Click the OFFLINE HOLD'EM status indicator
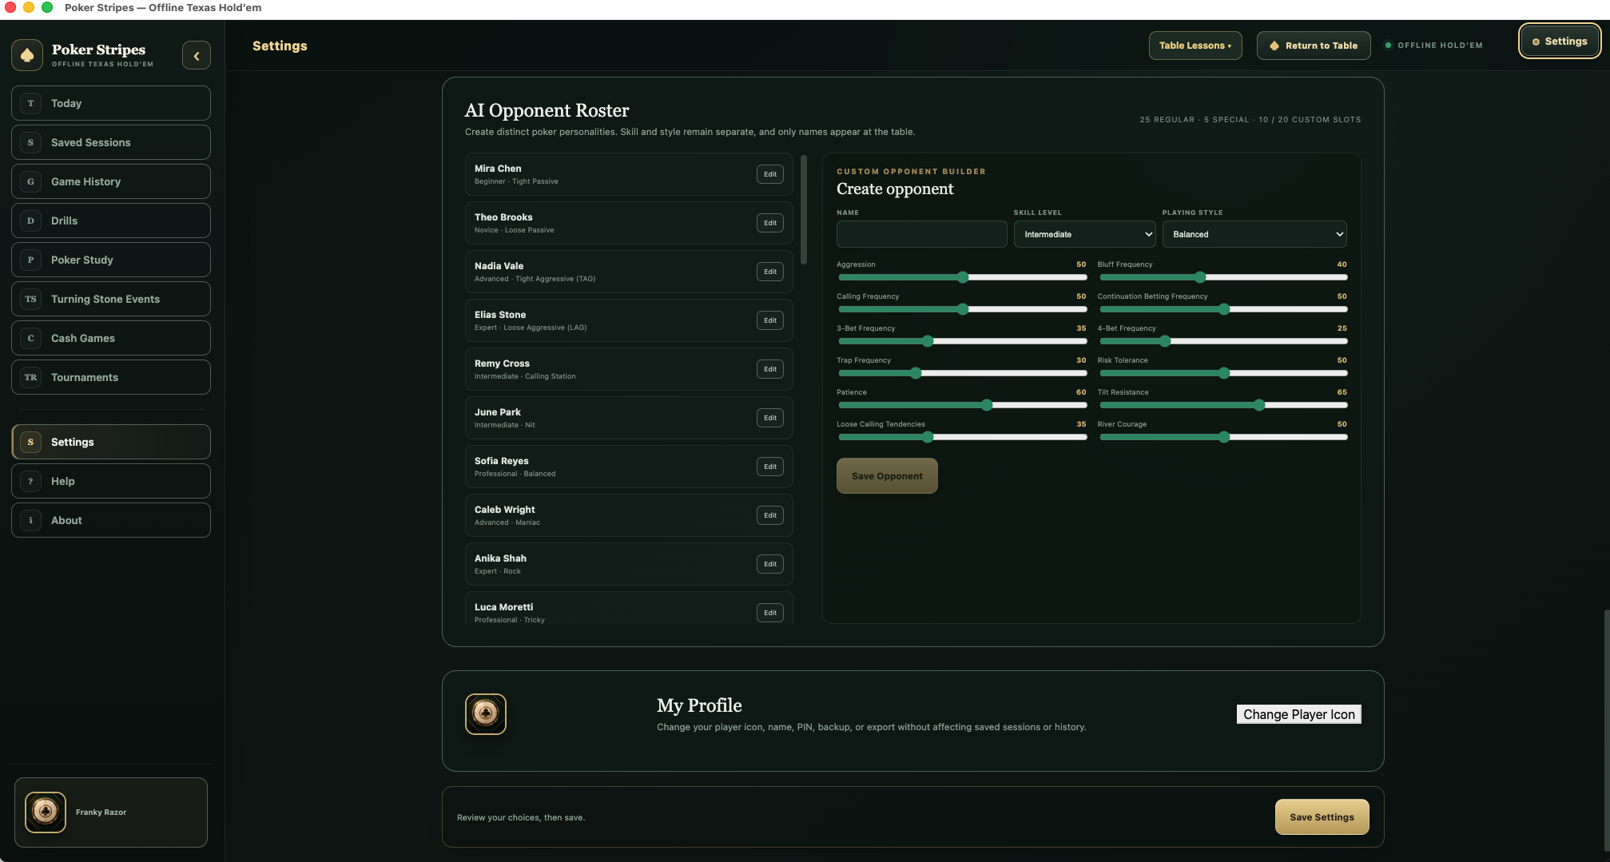The height and width of the screenshot is (862, 1610). click(1434, 46)
